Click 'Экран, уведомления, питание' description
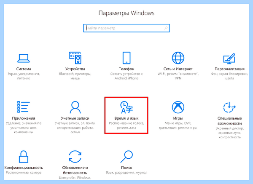 point(24,76)
